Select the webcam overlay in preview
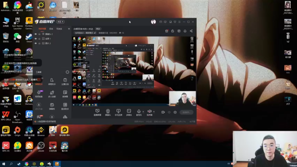The height and width of the screenshot is (167, 297). tap(182, 98)
